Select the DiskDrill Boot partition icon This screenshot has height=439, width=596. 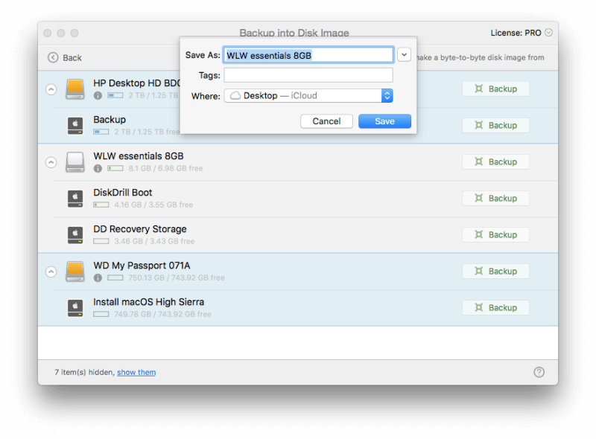pyautogui.click(x=75, y=199)
